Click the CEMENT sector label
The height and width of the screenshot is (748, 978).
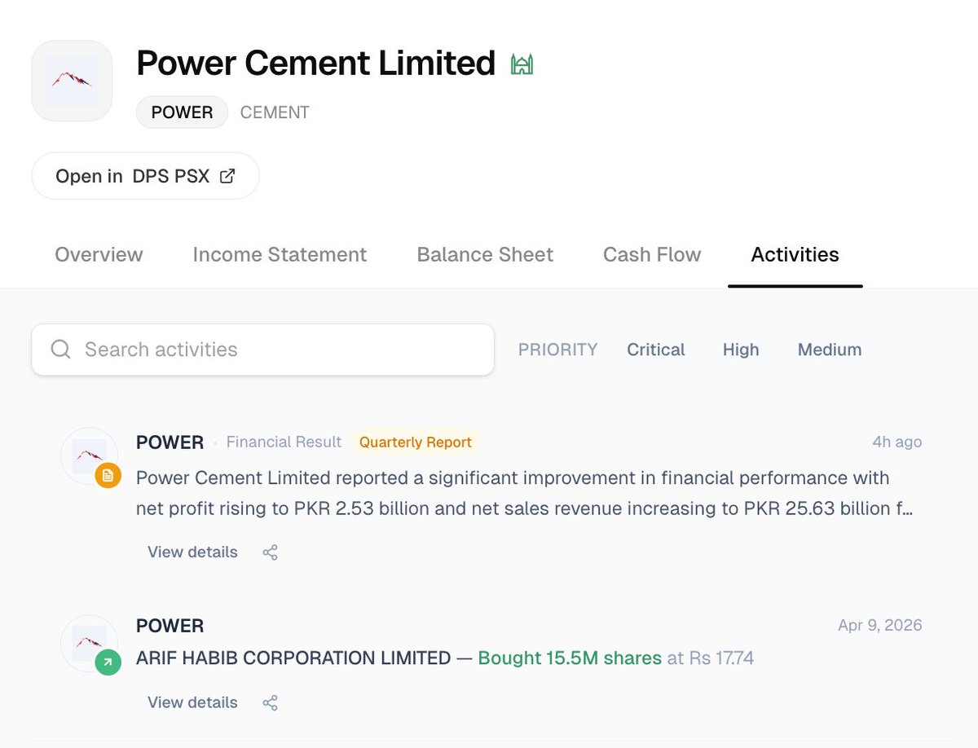275,112
